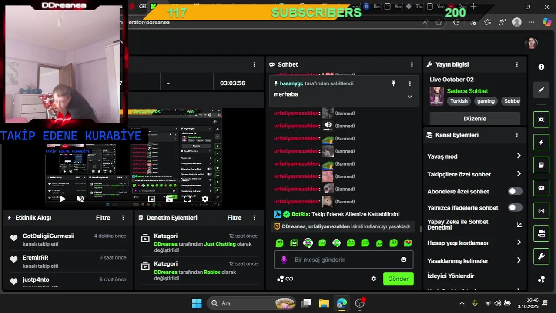Select the first green blob emote
The image size is (556, 313).
click(x=280, y=243)
